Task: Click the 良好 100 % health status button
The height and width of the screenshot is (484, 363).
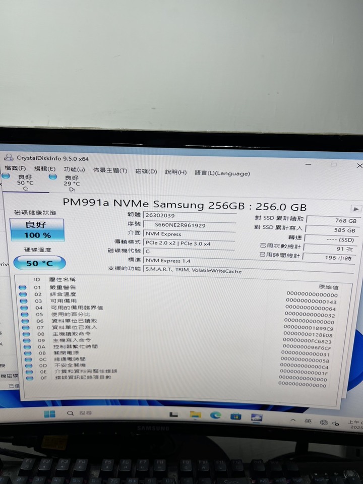Action: coord(37,230)
